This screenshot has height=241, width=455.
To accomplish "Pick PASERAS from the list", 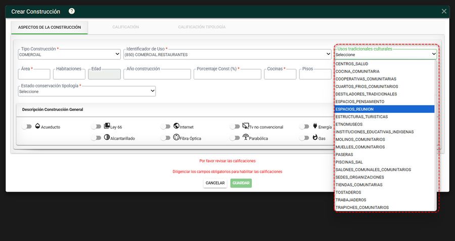I will click(385, 154).
